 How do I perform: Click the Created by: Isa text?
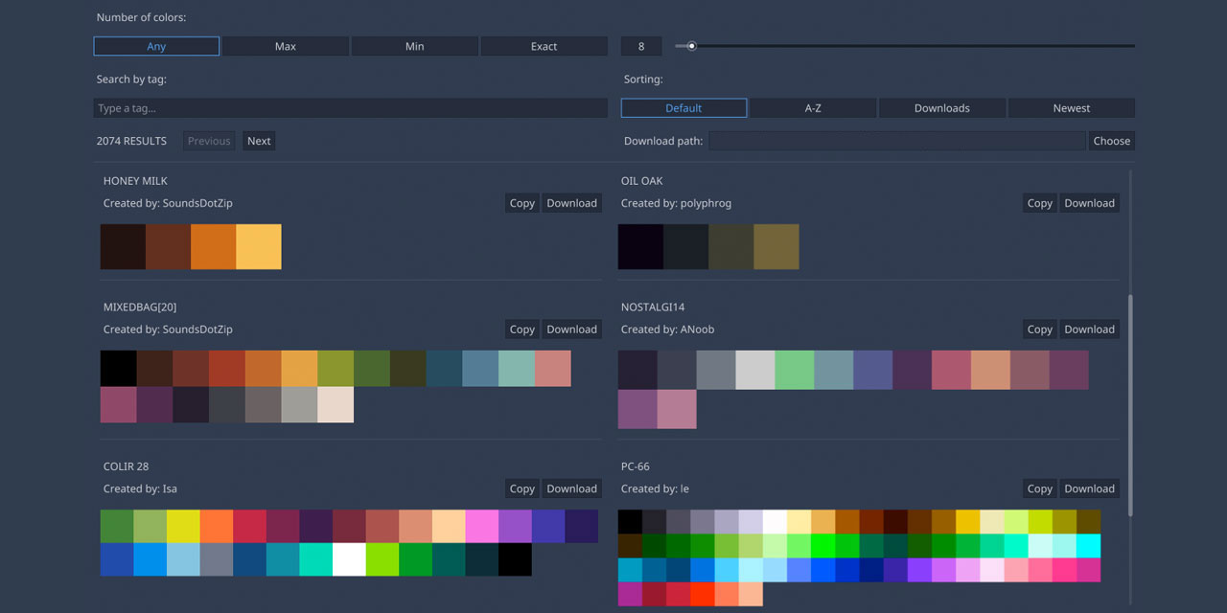140,488
